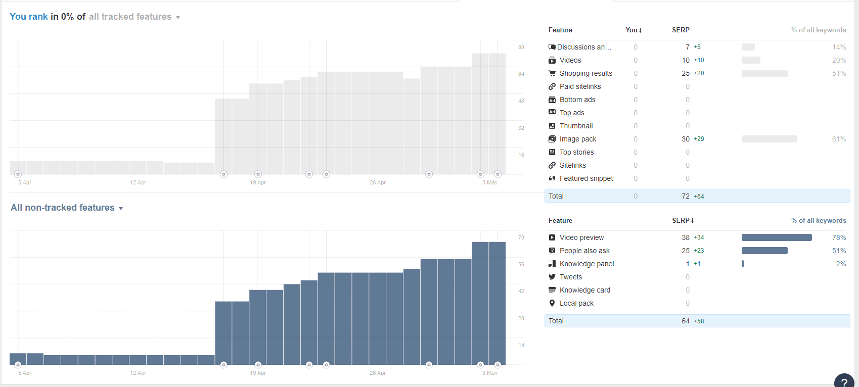Sort tracked table by SERP column
This screenshot has height=387, width=859.
681,30
